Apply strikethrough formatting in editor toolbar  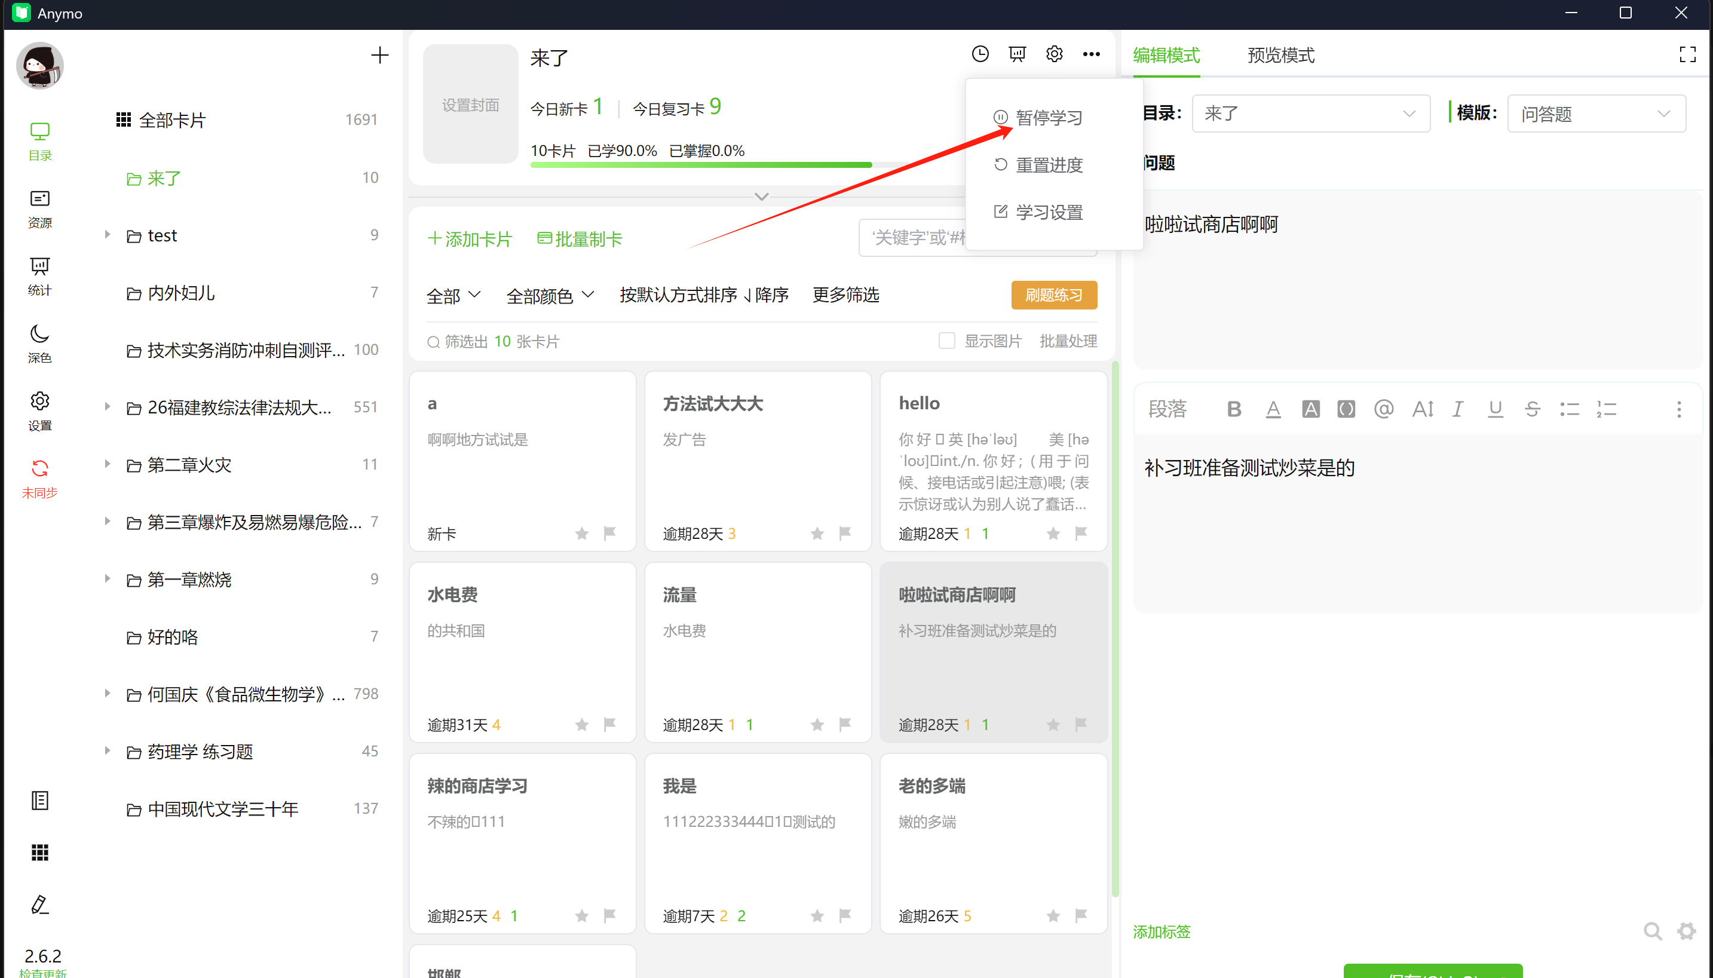(x=1531, y=409)
